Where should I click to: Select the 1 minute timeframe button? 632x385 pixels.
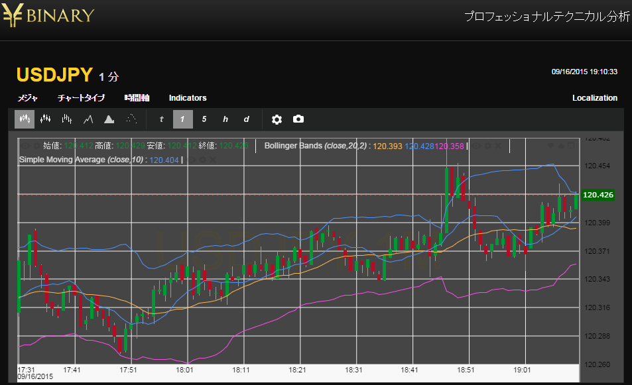(x=183, y=119)
